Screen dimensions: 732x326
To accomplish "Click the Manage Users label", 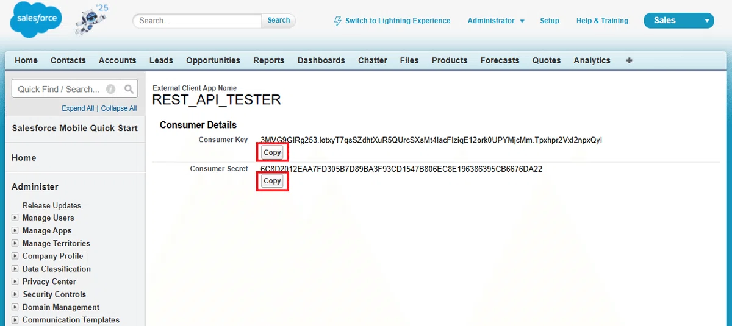I will (x=48, y=218).
